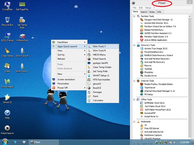Open the PStart Edit menu
The image size is (194, 145).
[141, 8]
